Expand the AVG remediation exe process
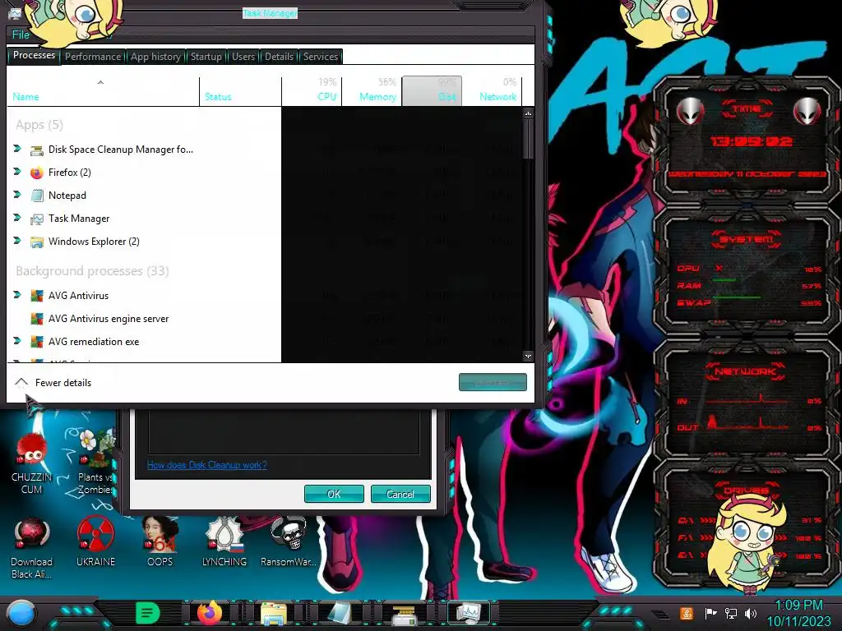Image resolution: width=842 pixels, height=631 pixels. click(x=17, y=341)
